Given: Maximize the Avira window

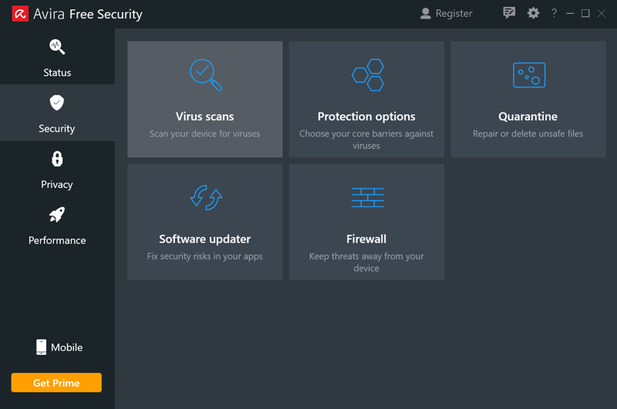Looking at the screenshot, I should [585, 13].
